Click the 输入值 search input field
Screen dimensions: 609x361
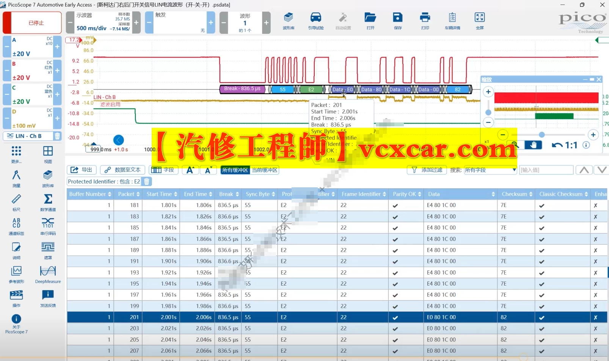tap(546, 170)
